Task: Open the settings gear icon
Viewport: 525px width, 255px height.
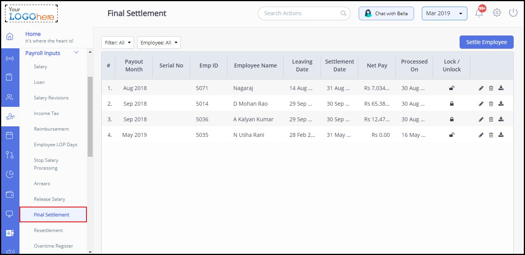Action: click(497, 13)
